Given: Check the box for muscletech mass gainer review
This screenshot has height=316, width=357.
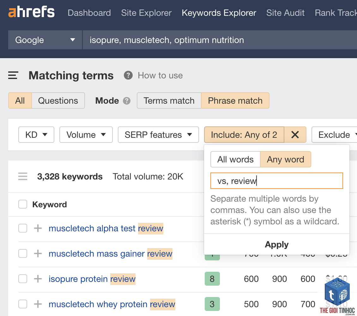Looking at the screenshot, I should pos(23,253).
